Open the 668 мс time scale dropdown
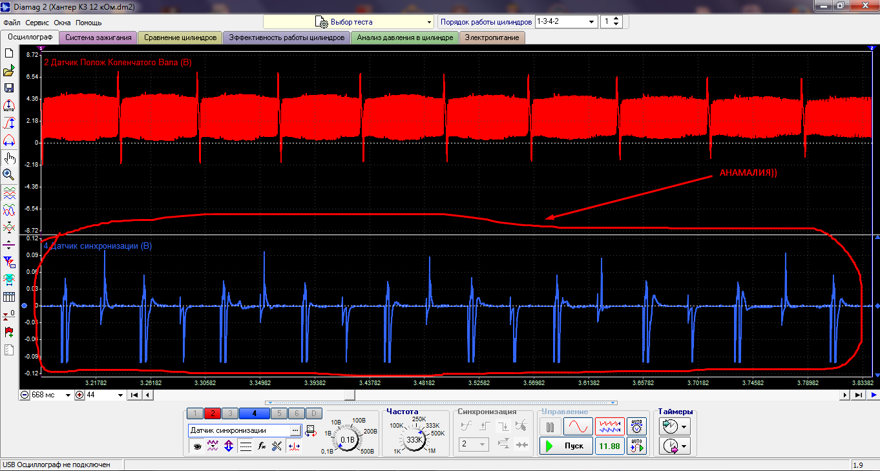The width and height of the screenshot is (880, 471). pos(50,395)
